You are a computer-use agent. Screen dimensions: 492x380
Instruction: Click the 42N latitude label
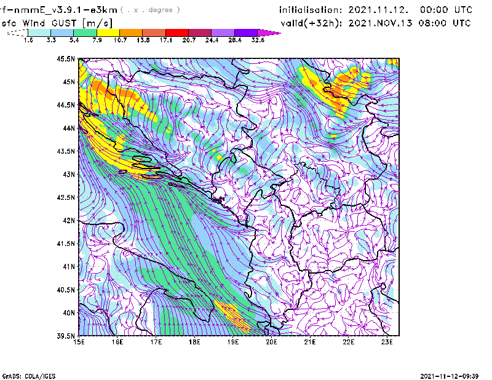[x=69, y=220]
